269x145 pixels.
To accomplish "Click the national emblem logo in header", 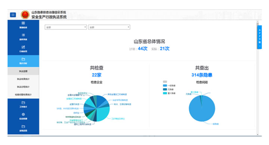I will click(x=25, y=15).
